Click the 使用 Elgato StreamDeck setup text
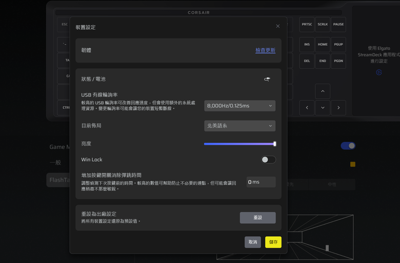Viewport: 400px width, 263px height. (x=379, y=54)
